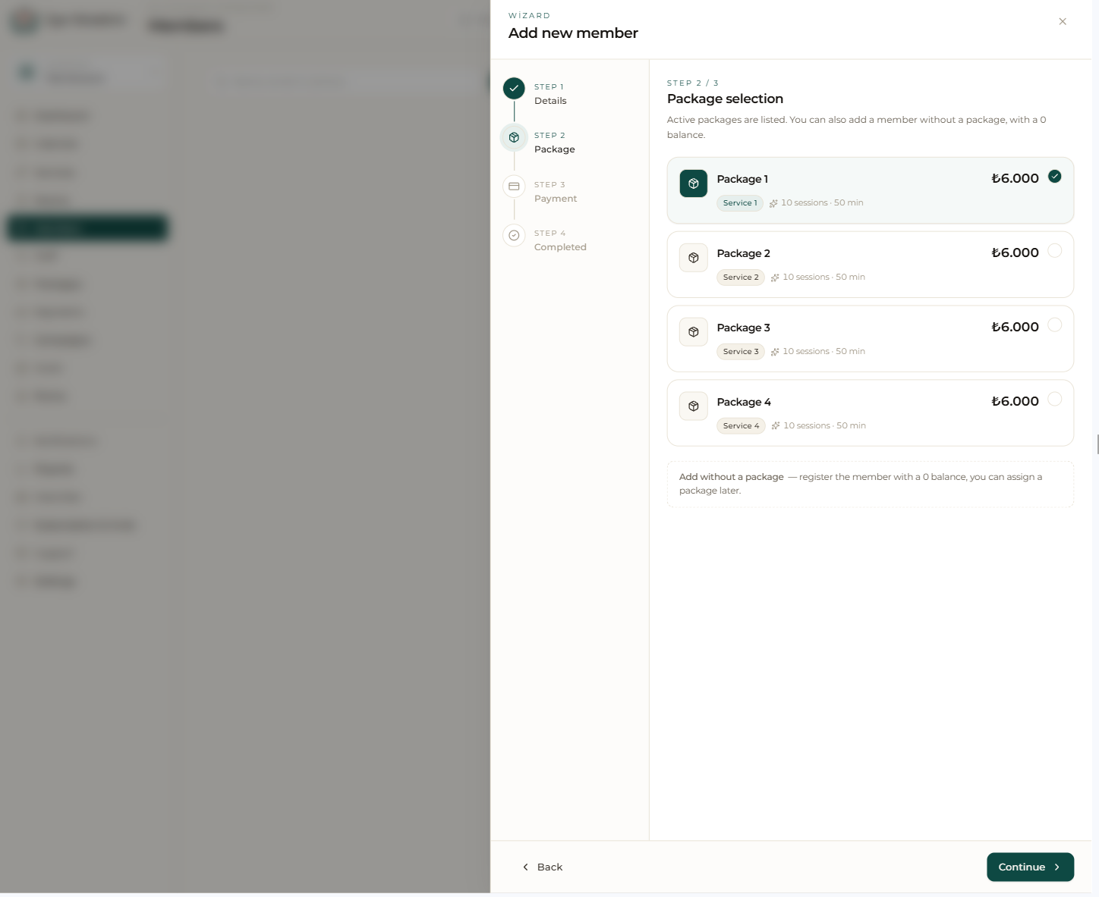Click the Package 3 title text
Image resolution: width=1099 pixels, height=897 pixels.
(743, 328)
